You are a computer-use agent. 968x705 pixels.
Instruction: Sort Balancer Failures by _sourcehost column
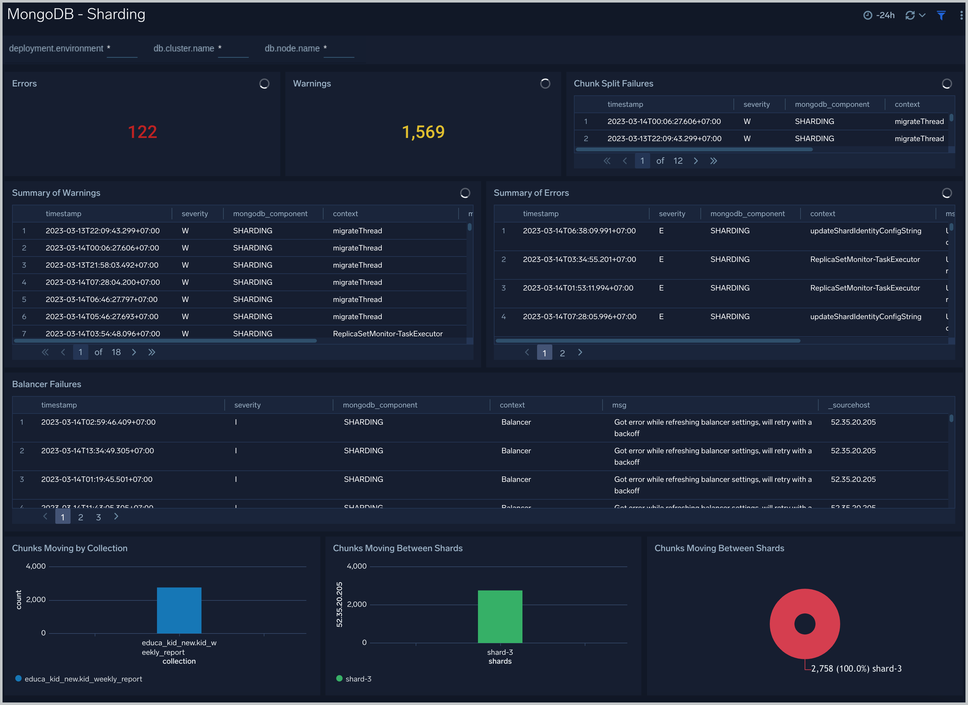click(849, 405)
